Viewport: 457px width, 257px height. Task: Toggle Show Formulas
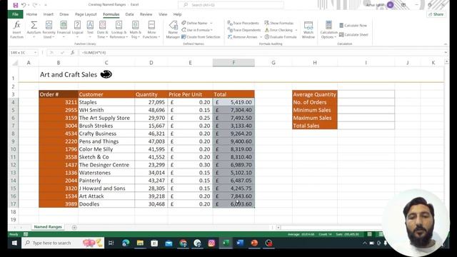pyautogui.click(x=279, y=23)
